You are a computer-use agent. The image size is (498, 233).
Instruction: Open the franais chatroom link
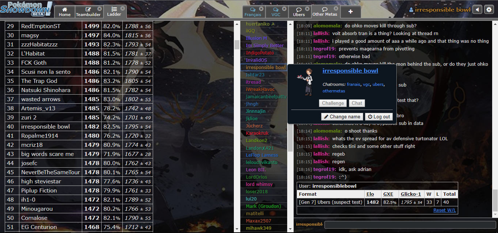[x=353, y=84]
